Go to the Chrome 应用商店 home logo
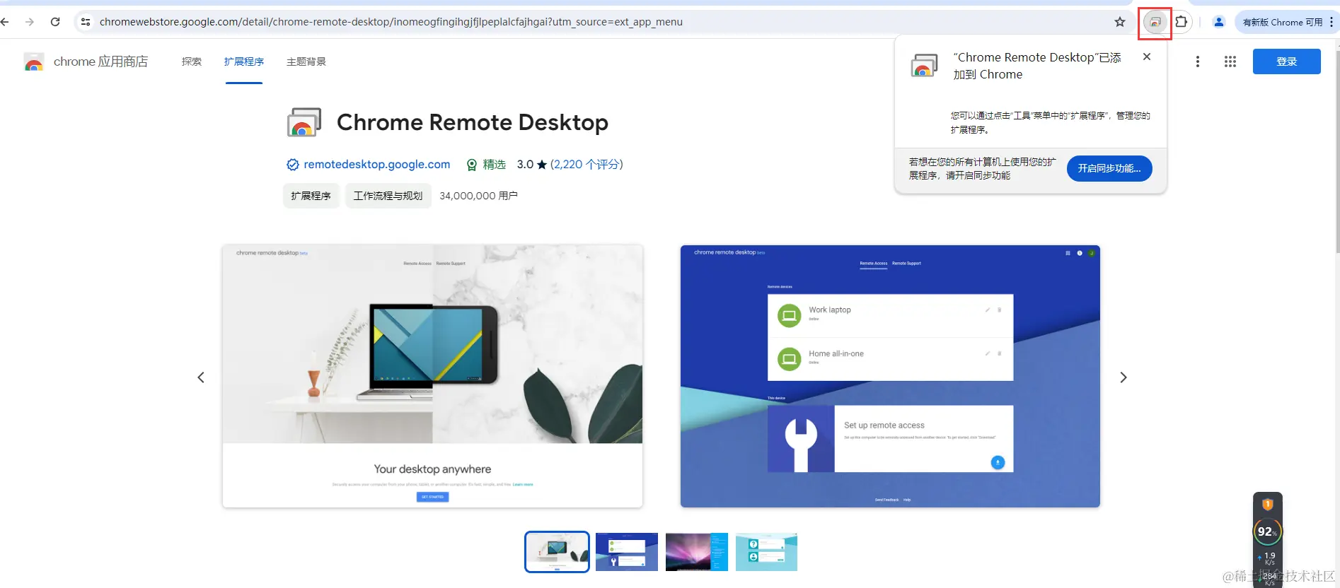The height and width of the screenshot is (588, 1340). pyautogui.click(x=86, y=61)
